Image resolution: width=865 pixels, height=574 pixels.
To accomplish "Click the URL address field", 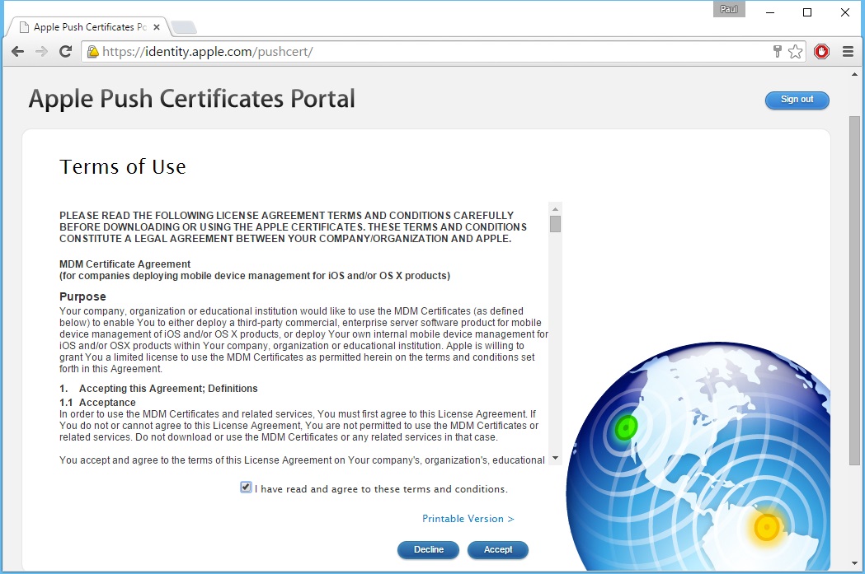I will click(x=429, y=52).
